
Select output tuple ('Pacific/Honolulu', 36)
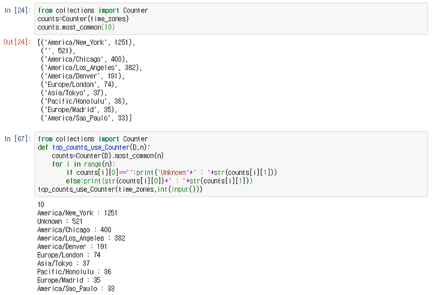(85, 101)
